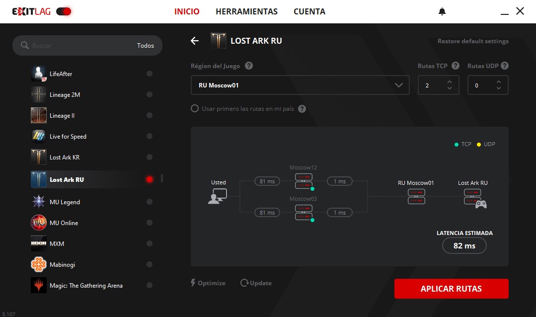Click help icon beside Región del Juego

(x=249, y=66)
